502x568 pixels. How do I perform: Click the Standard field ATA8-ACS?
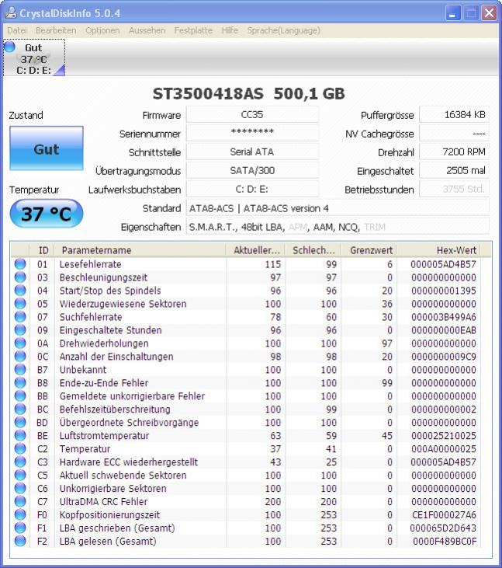338,208
